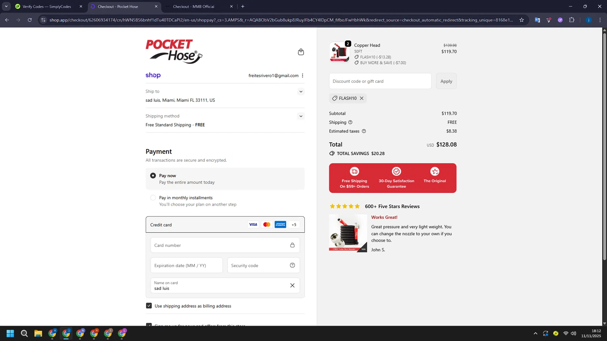The width and height of the screenshot is (607, 341).
Task: Close the Checkout - Pocket Hose tab
Action: 156,6
